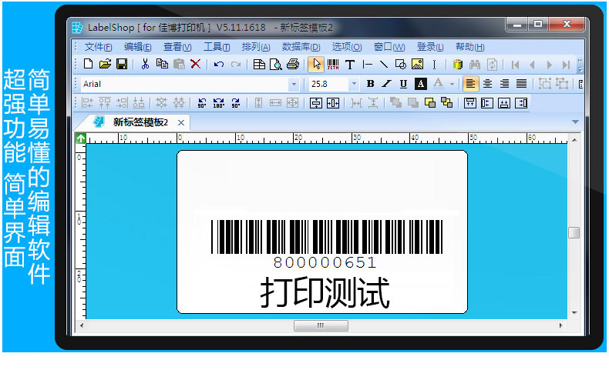Click the vertical scrollbar thumb
This screenshot has width=609, height=380.
(574, 232)
